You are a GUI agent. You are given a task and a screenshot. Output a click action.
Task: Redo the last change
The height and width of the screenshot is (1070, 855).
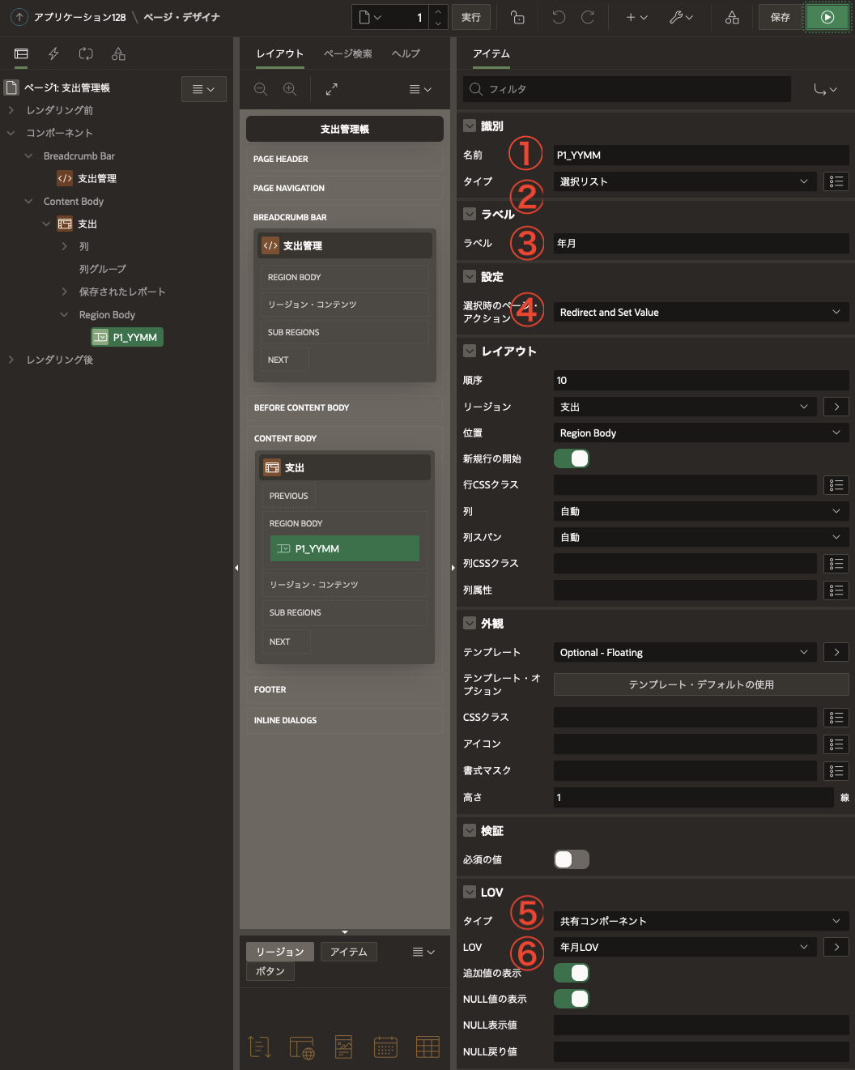(588, 17)
